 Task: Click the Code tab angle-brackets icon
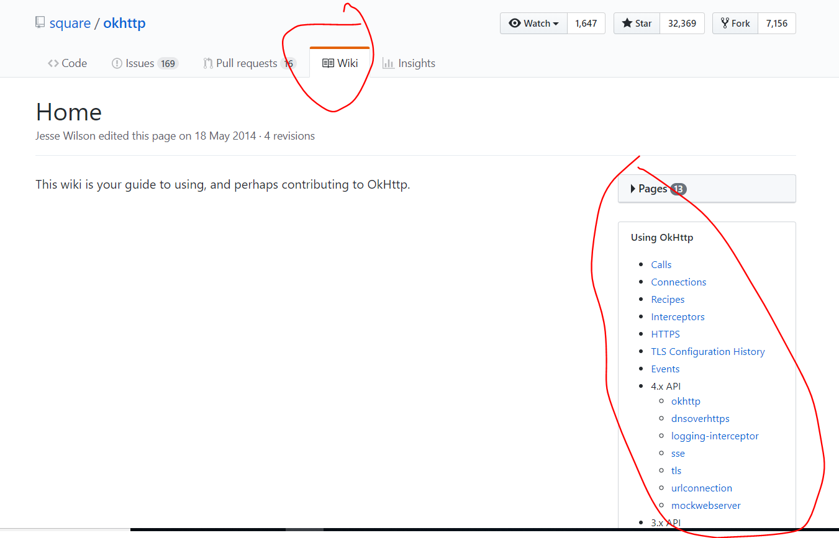53,63
